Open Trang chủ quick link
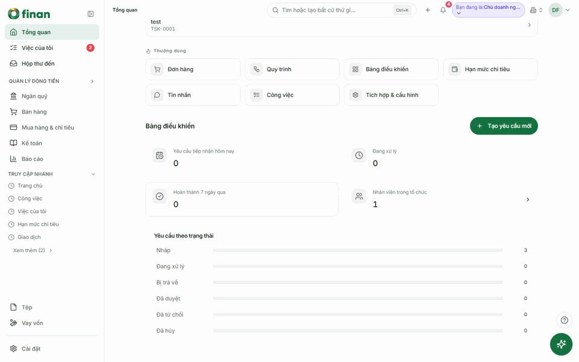The height and width of the screenshot is (362, 579). click(30, 186)
